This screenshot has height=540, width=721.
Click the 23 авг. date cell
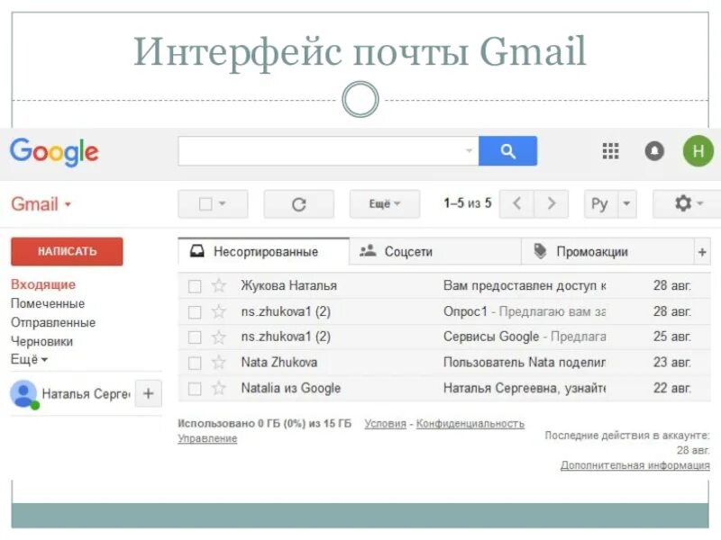671,363
